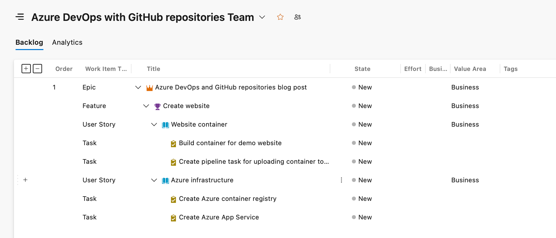
Task: Sort by the Effort column header
Action: coord(413,69)
